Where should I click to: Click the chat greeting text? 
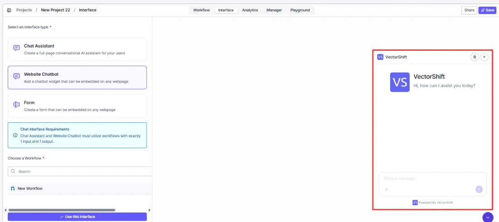[444, 86]
